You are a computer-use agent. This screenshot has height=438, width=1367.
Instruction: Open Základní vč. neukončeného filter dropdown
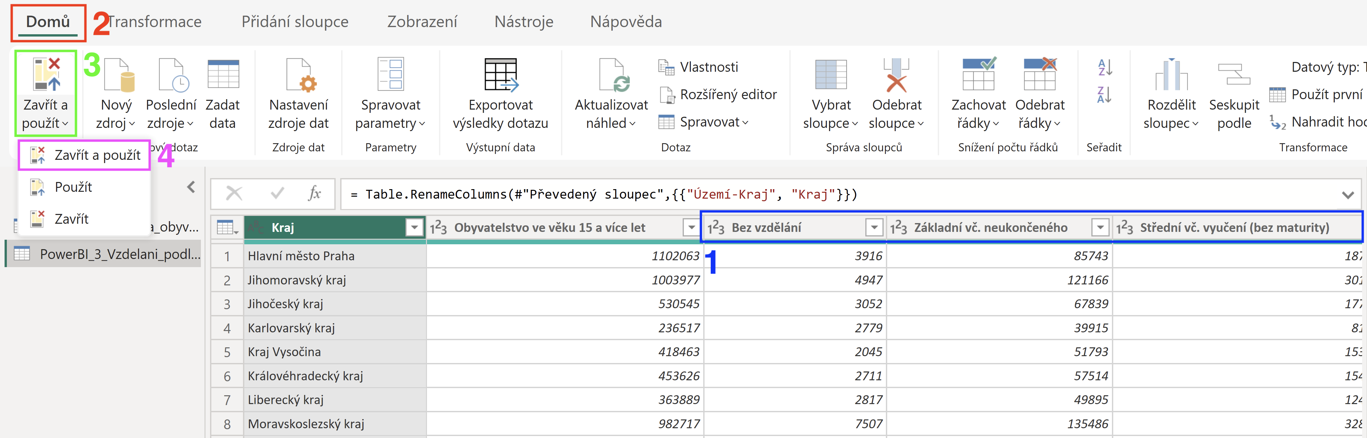[x=1100, y=228]
